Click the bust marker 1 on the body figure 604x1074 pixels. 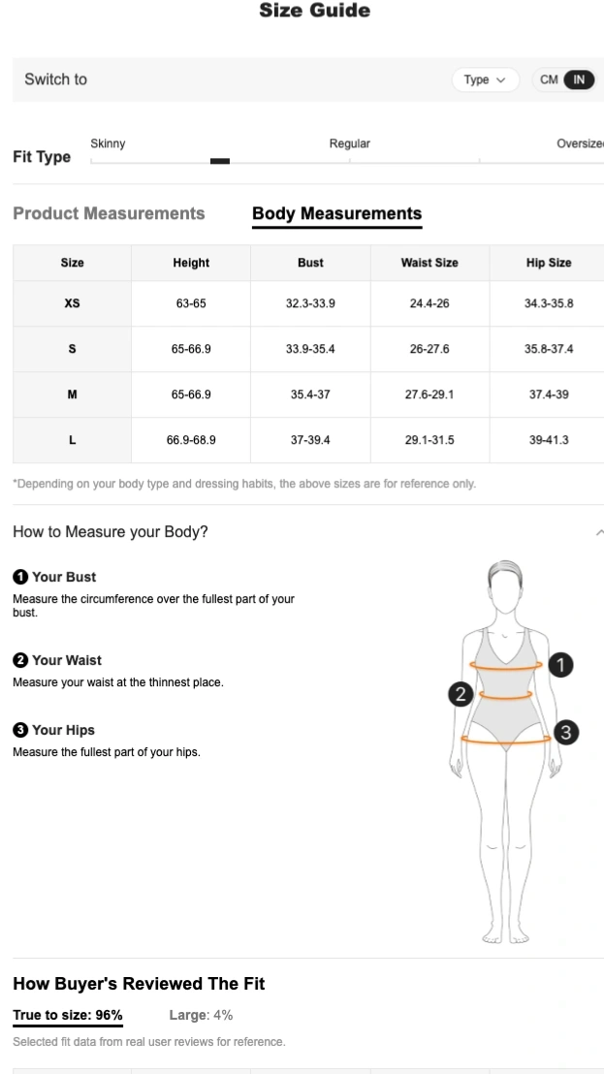[560, 665]
